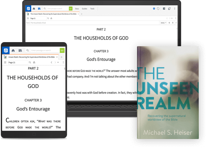Focus tablet 'Enter passage or search' box
This screenshot has height=148, width=207.
click(x=45, y=50)
